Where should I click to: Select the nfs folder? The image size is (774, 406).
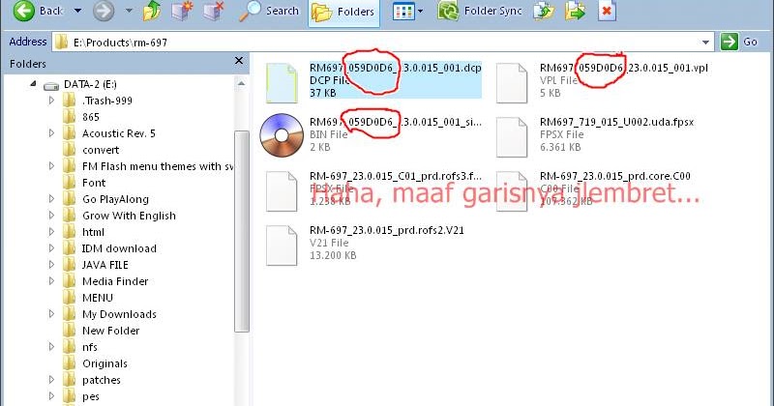(x=90, y=347)
